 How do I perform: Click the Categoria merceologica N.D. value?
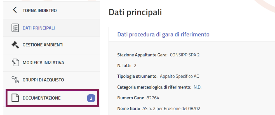pos(198,87)
